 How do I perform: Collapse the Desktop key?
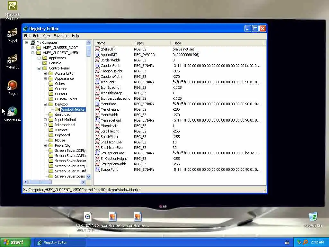pos(45,105)
